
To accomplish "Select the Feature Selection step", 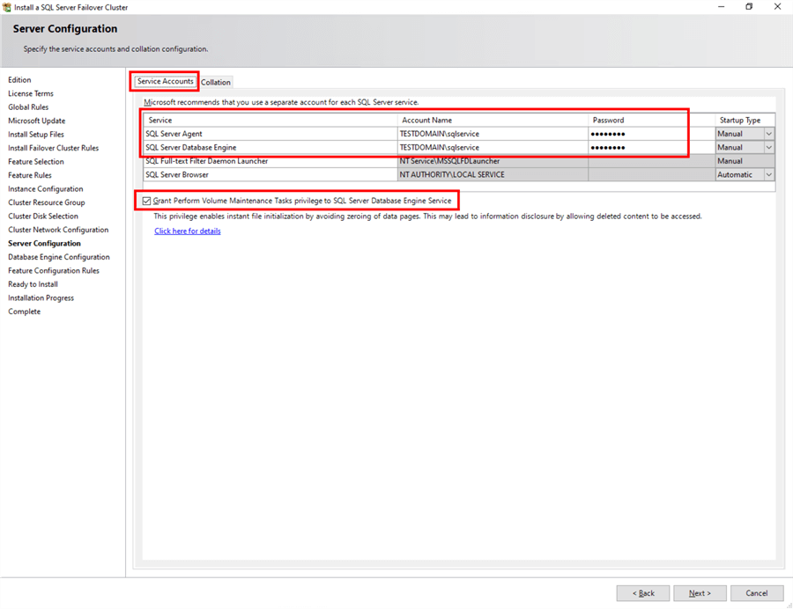I will point(36,162).
